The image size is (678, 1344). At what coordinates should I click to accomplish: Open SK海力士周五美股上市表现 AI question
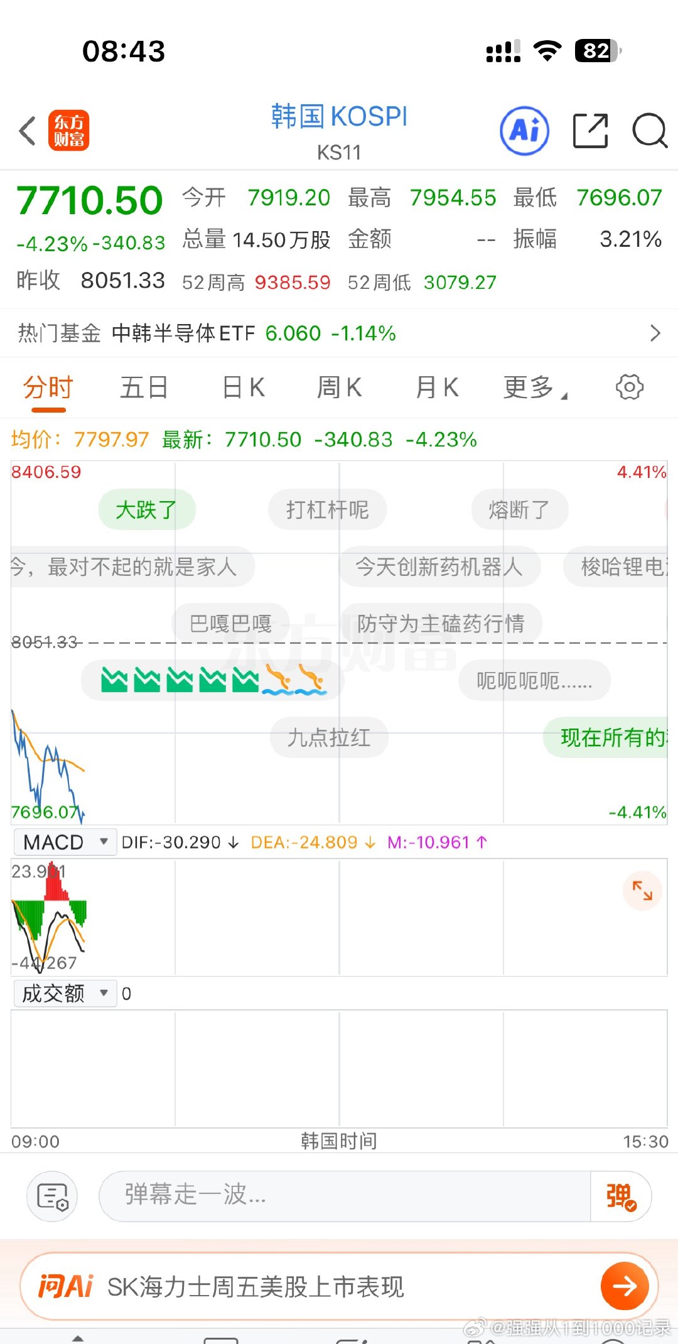click(256, 1287)
